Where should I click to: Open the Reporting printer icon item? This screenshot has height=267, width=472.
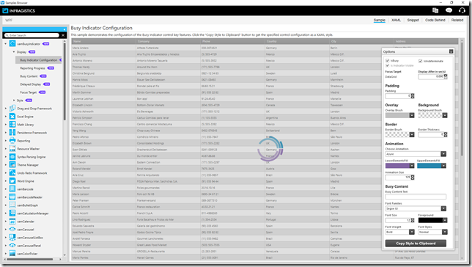(x=12, y=140)
